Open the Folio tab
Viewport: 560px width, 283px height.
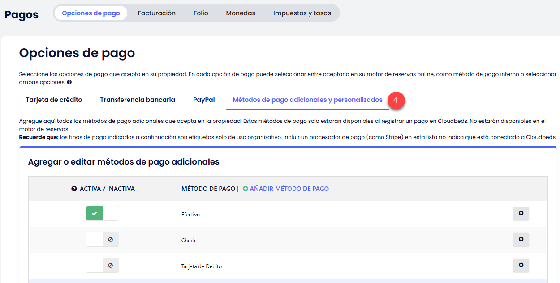[201, 13]
